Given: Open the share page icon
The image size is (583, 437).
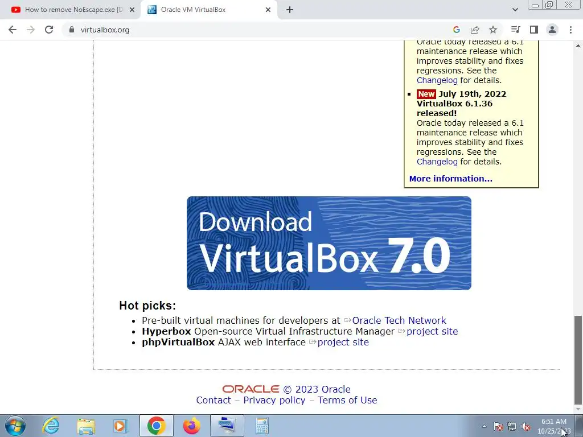Looking at the screenshot, I should (x=475, y=30).
